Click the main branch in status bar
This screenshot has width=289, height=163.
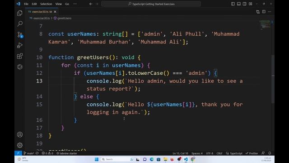[29, 153]
